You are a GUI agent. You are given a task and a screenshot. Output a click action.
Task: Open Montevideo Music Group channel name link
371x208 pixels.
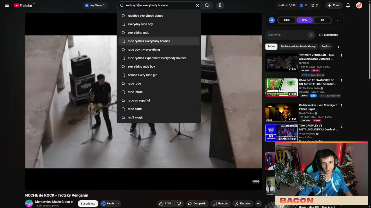52,202
